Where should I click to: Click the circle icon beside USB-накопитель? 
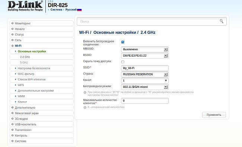click(13, 124)
